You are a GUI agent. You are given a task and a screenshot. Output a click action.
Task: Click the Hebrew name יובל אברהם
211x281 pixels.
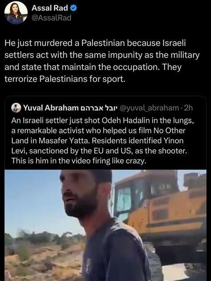pyautogui.click(x=99, y=108)
